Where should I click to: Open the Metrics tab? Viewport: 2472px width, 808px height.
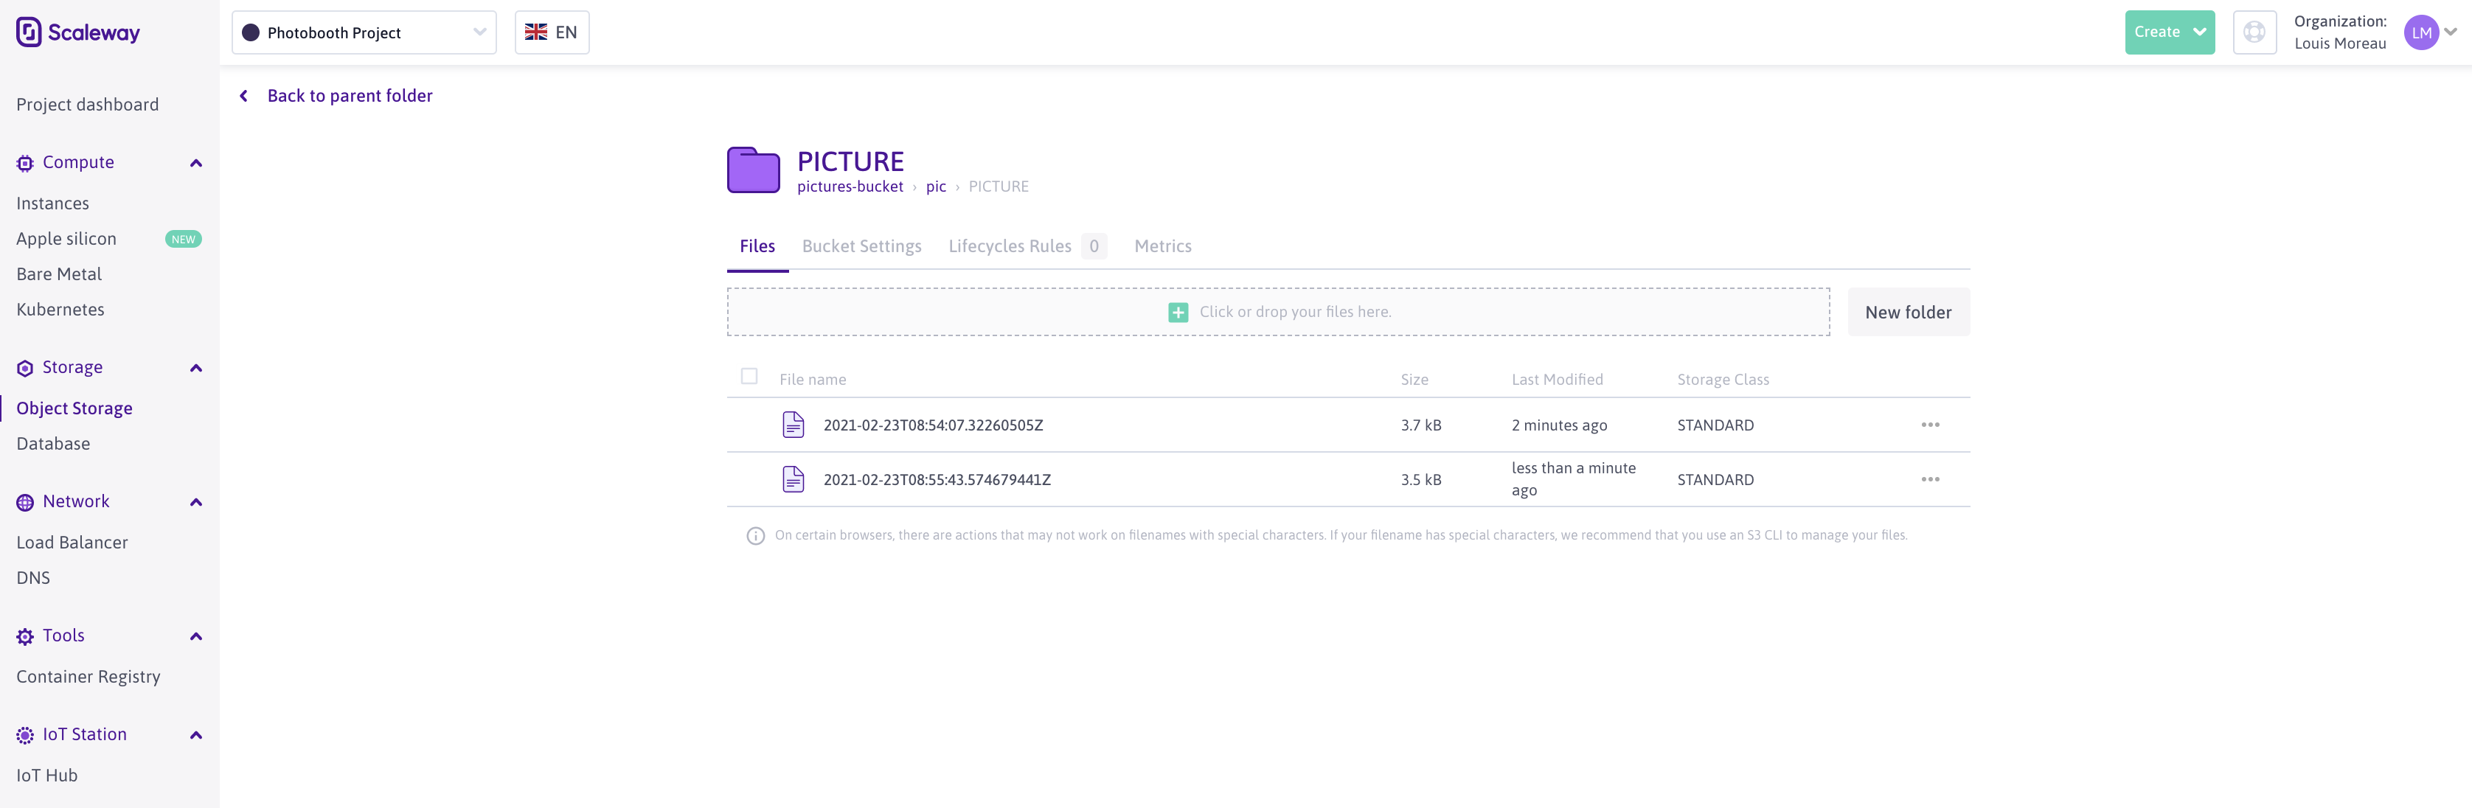pos(1162,245)
